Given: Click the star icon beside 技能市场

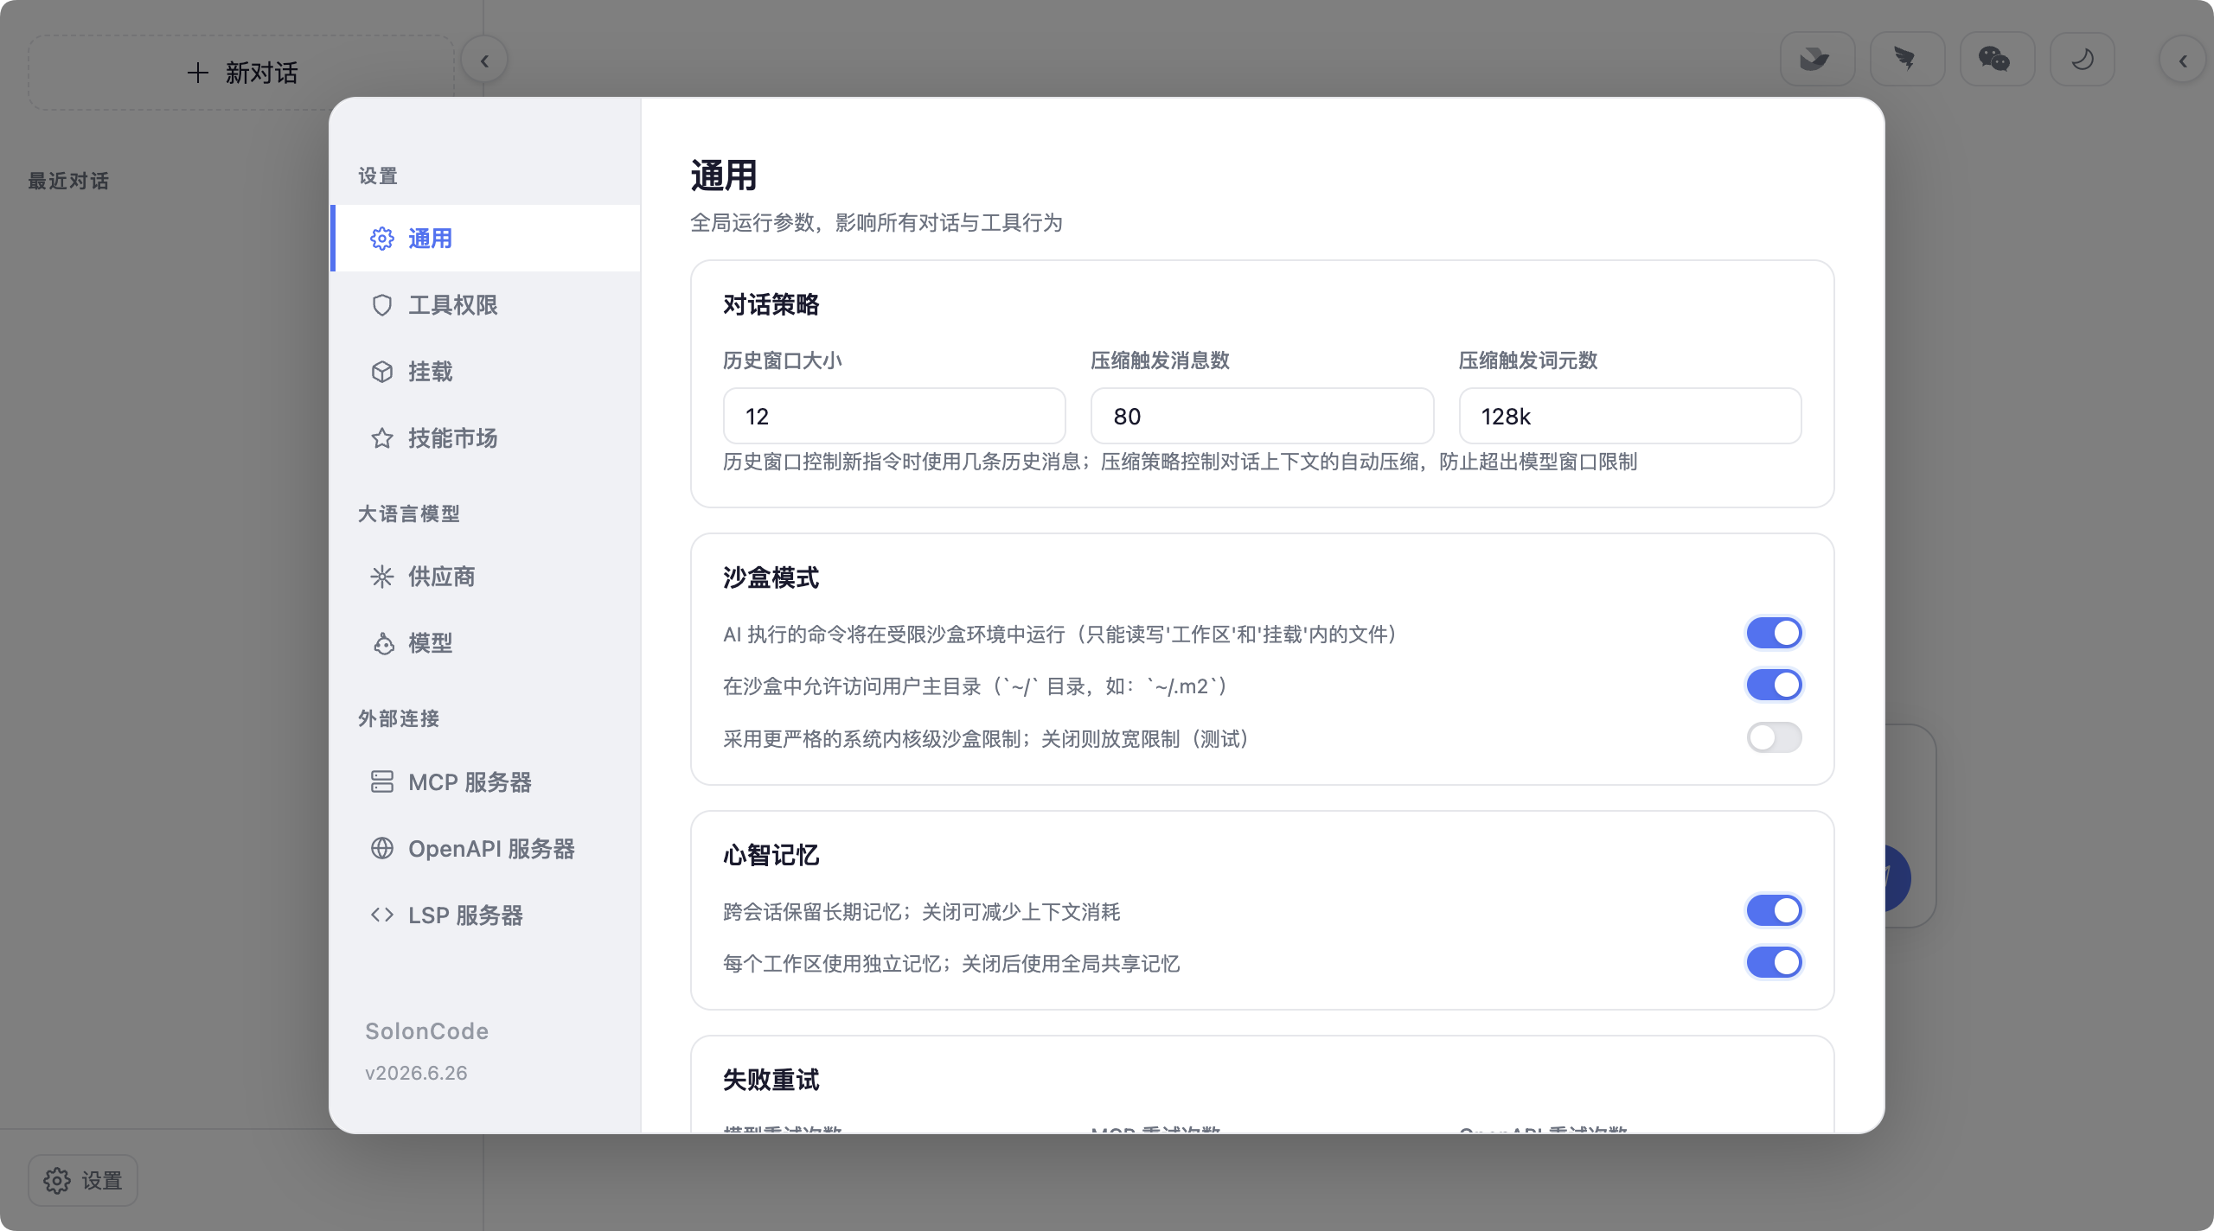Looking at the screenshot, I should coord(382,438).
